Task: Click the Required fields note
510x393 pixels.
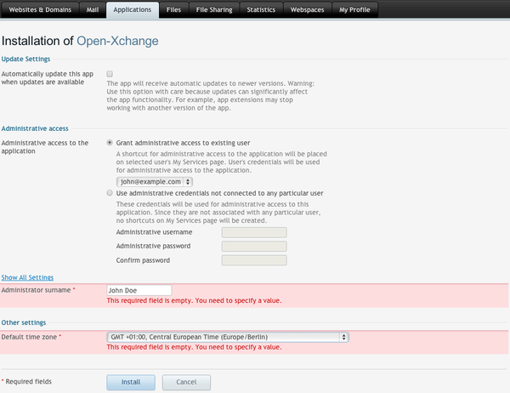Action: click(x=26, y=382)
